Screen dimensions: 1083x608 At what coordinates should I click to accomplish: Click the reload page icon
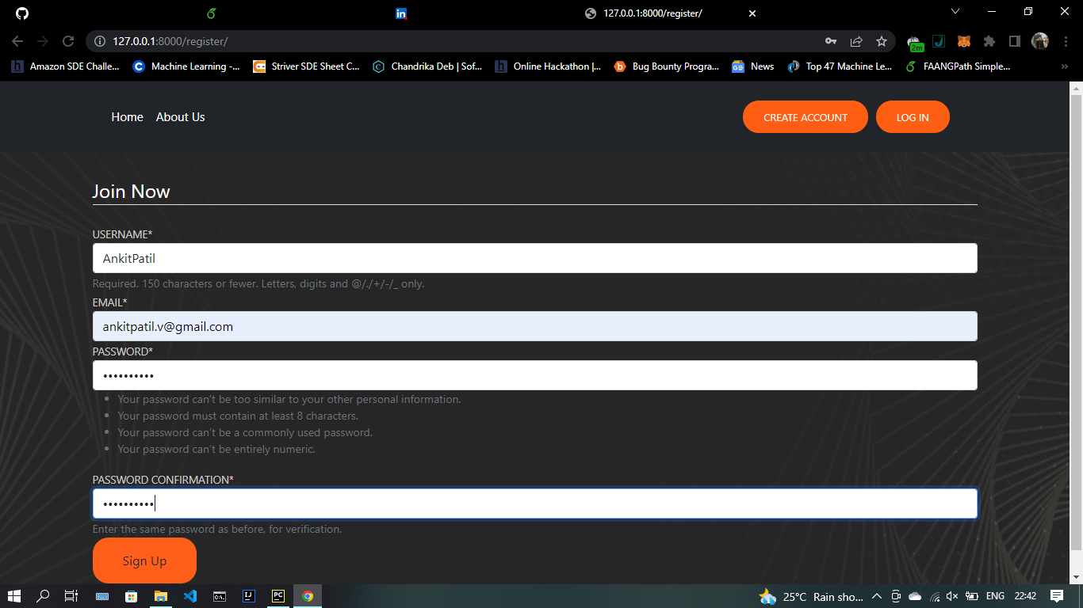(68, 41)
